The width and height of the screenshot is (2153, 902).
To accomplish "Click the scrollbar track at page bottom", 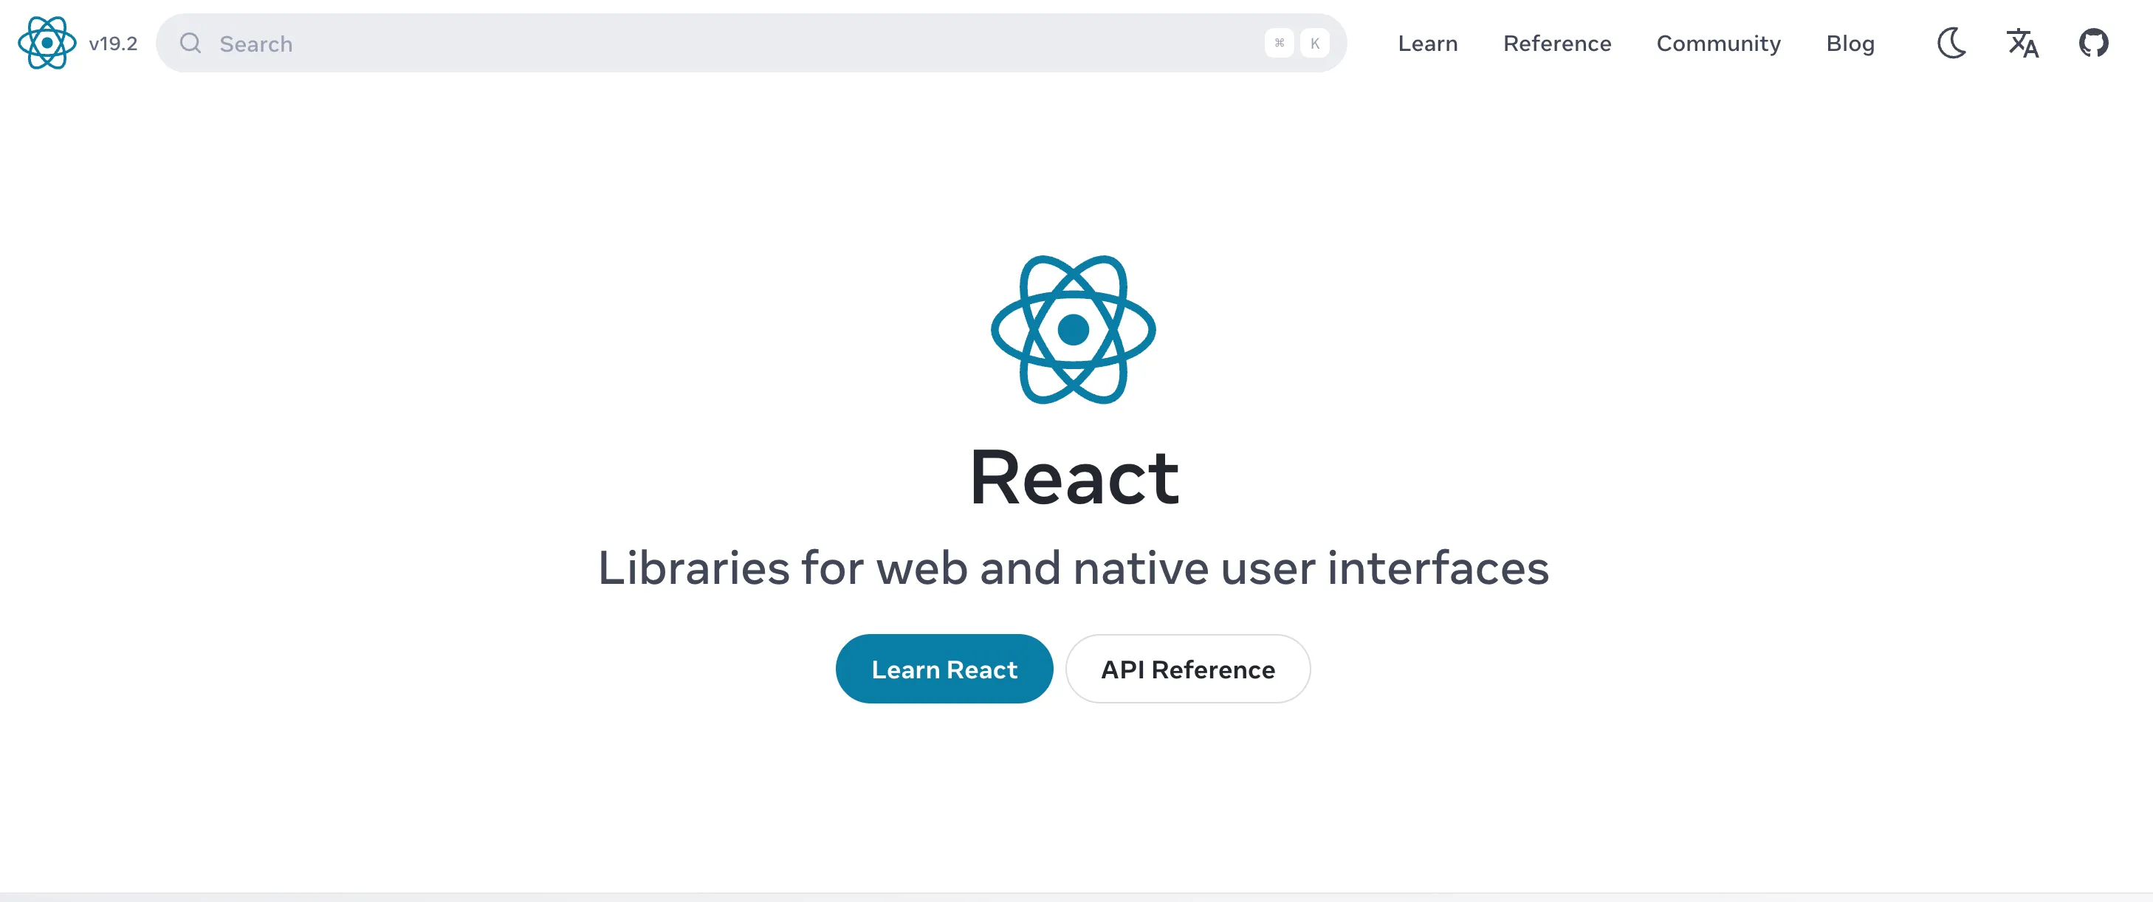I will [x=1076, y=898].
